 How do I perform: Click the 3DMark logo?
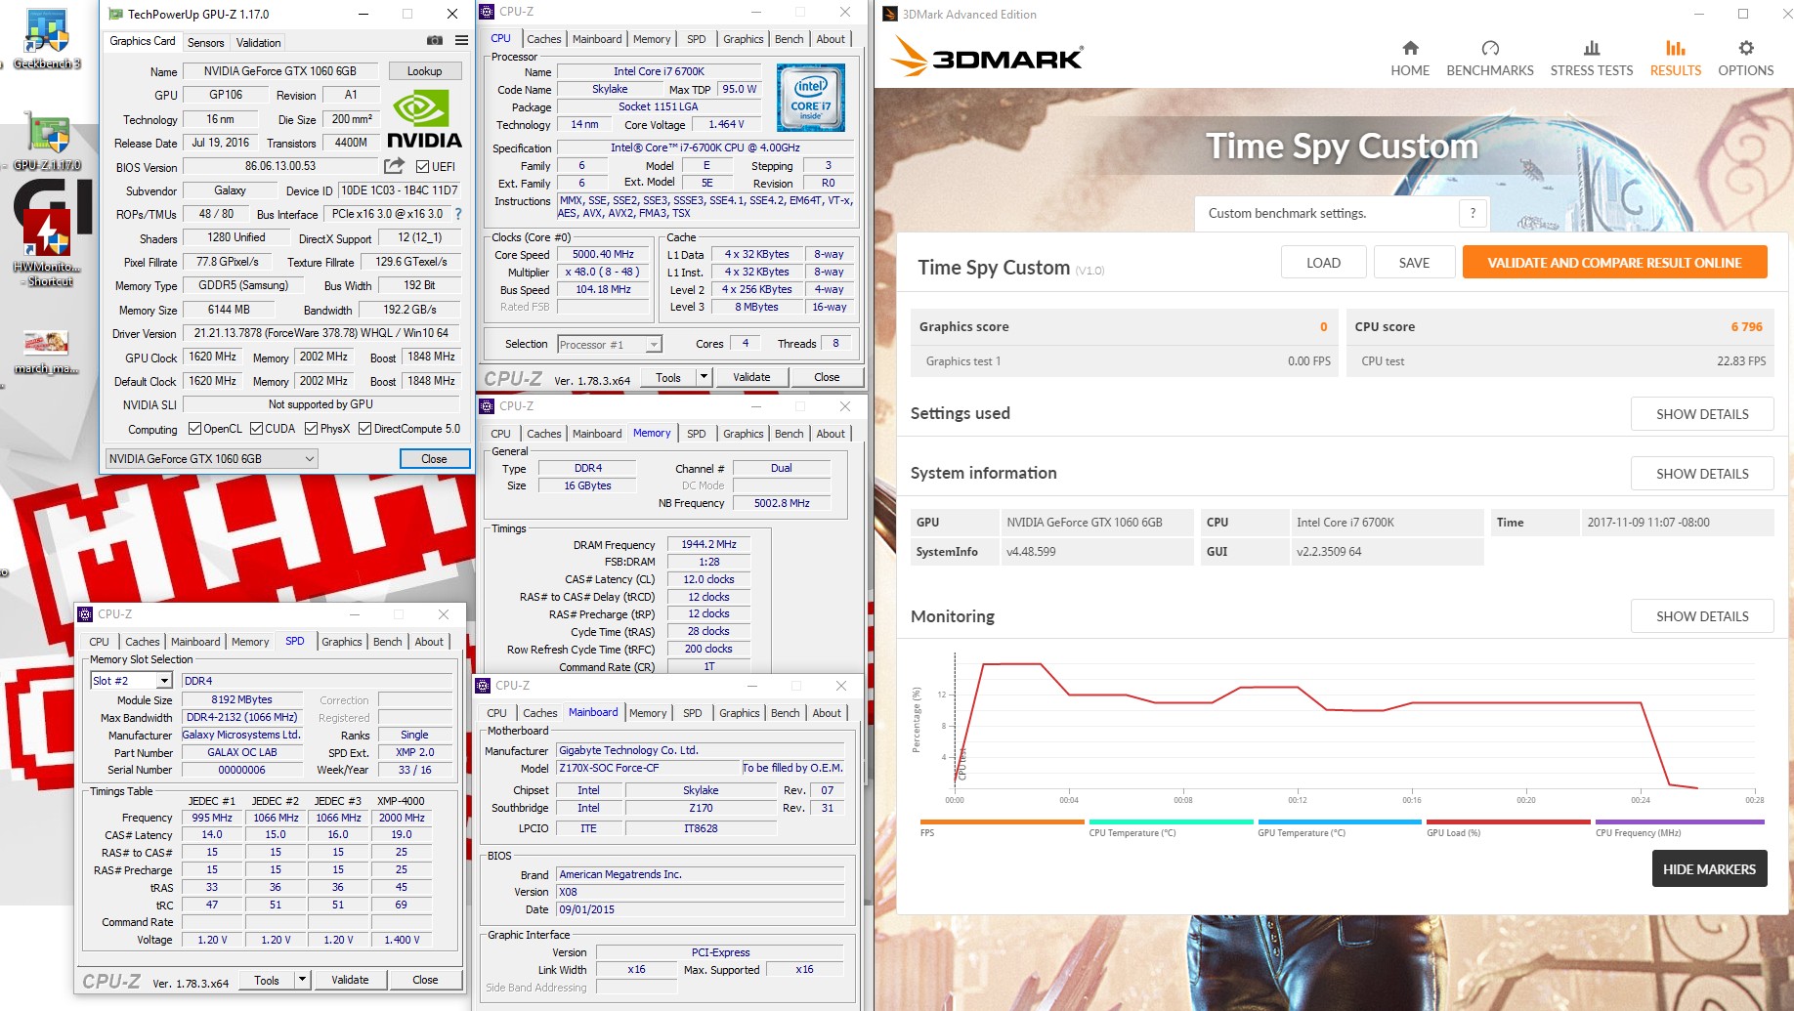coord(987,58)
